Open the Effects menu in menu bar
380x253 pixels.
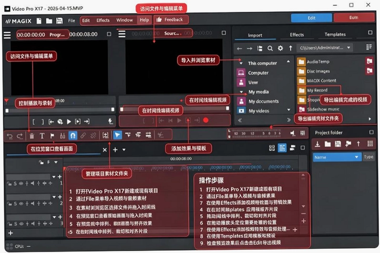[103, 20]
